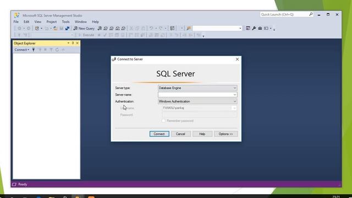This screenshot has height=198, width=352.
Task: Click the Ready status bar text
Action: [x=23, y=184]
